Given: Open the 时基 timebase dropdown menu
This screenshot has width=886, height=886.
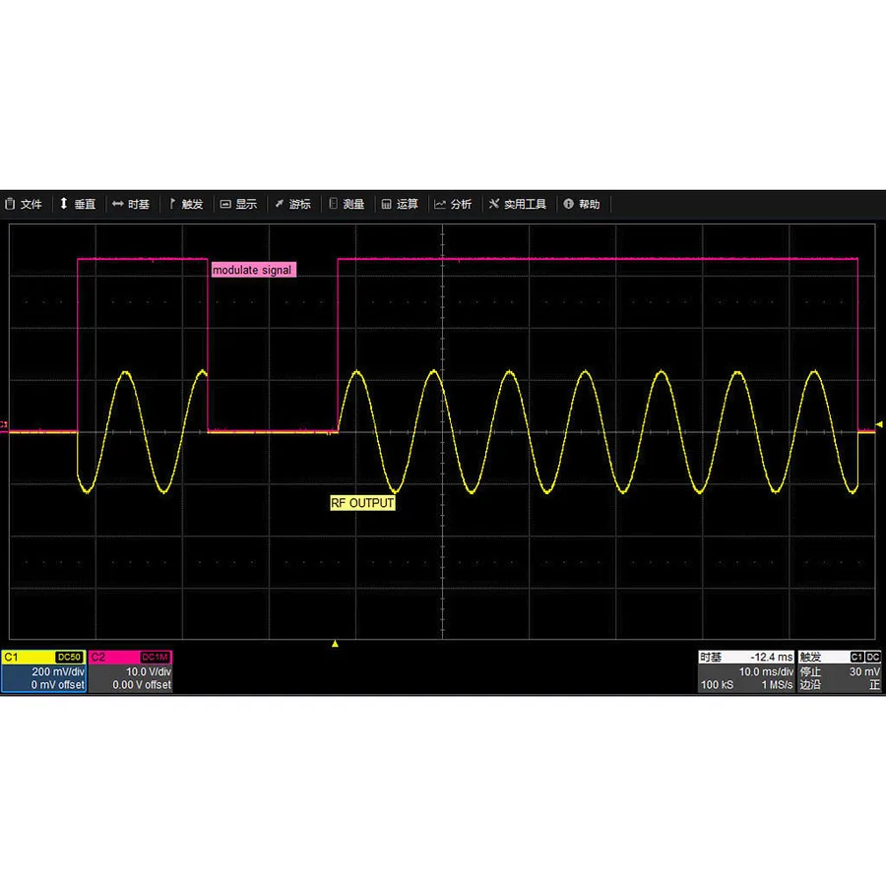Looking at the screenshot, I should coord(130,204).
